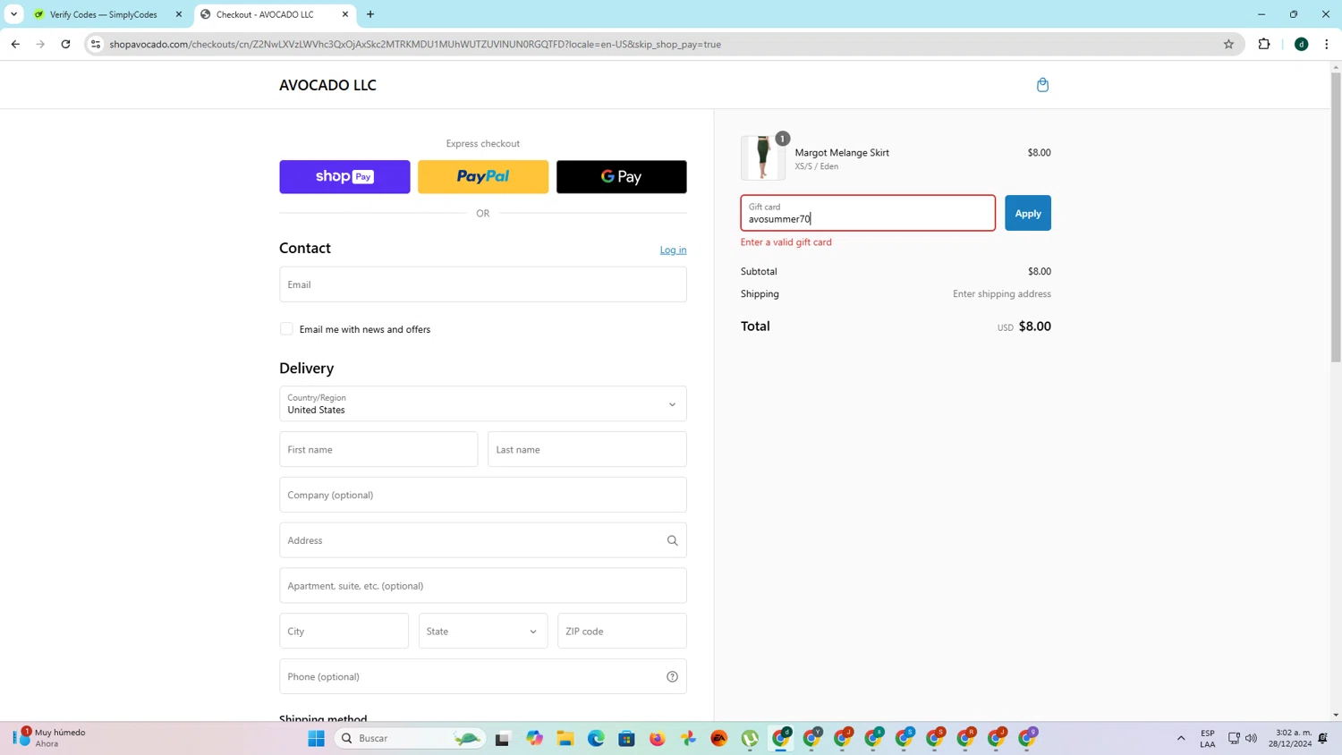
Task: Open the notifications bell icon
Action: (1323, 738)
